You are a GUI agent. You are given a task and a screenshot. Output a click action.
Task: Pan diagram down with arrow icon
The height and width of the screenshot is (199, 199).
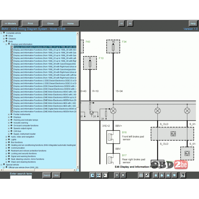click(x=175, y=175)
